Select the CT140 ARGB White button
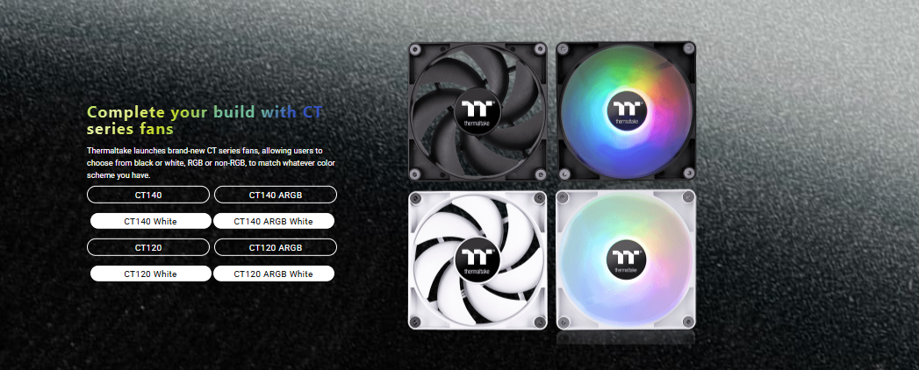The height and width of the screenshot is (370, 919). pos(274,221)
